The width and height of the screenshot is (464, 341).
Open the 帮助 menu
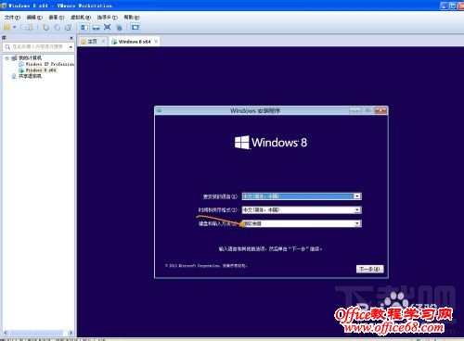click(x=132, y=18)
